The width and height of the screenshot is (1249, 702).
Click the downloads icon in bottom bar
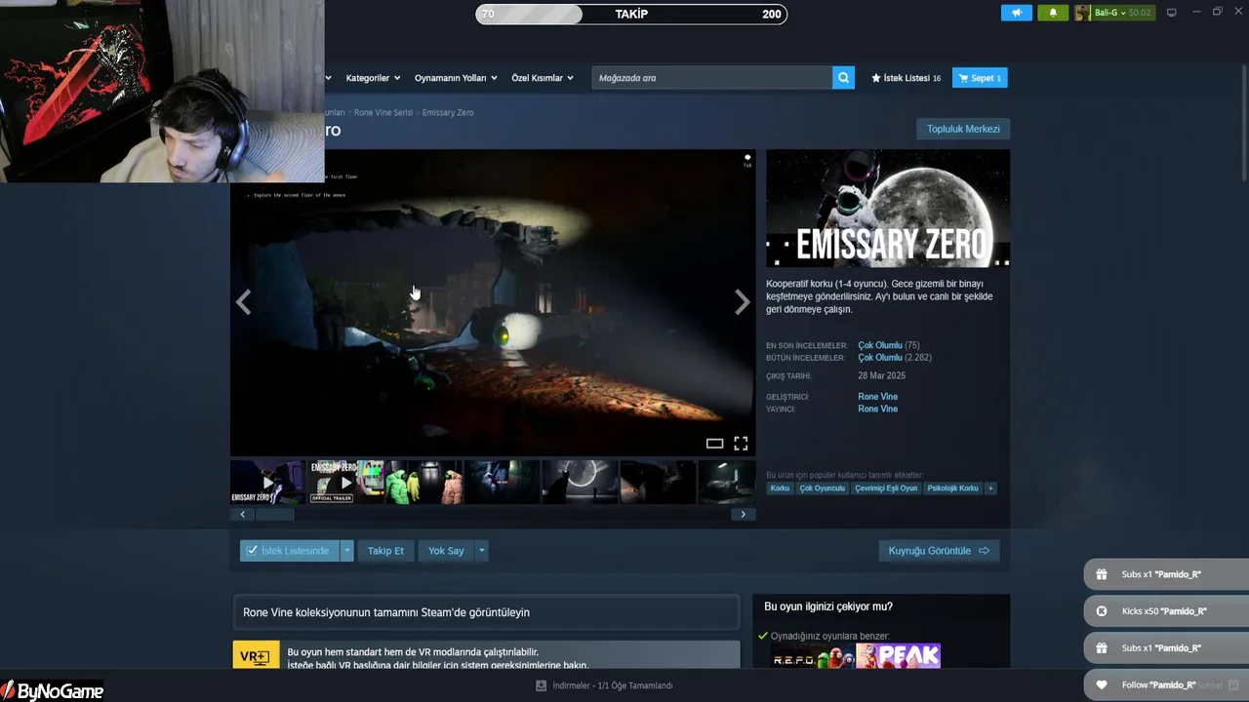pos(542,685)
